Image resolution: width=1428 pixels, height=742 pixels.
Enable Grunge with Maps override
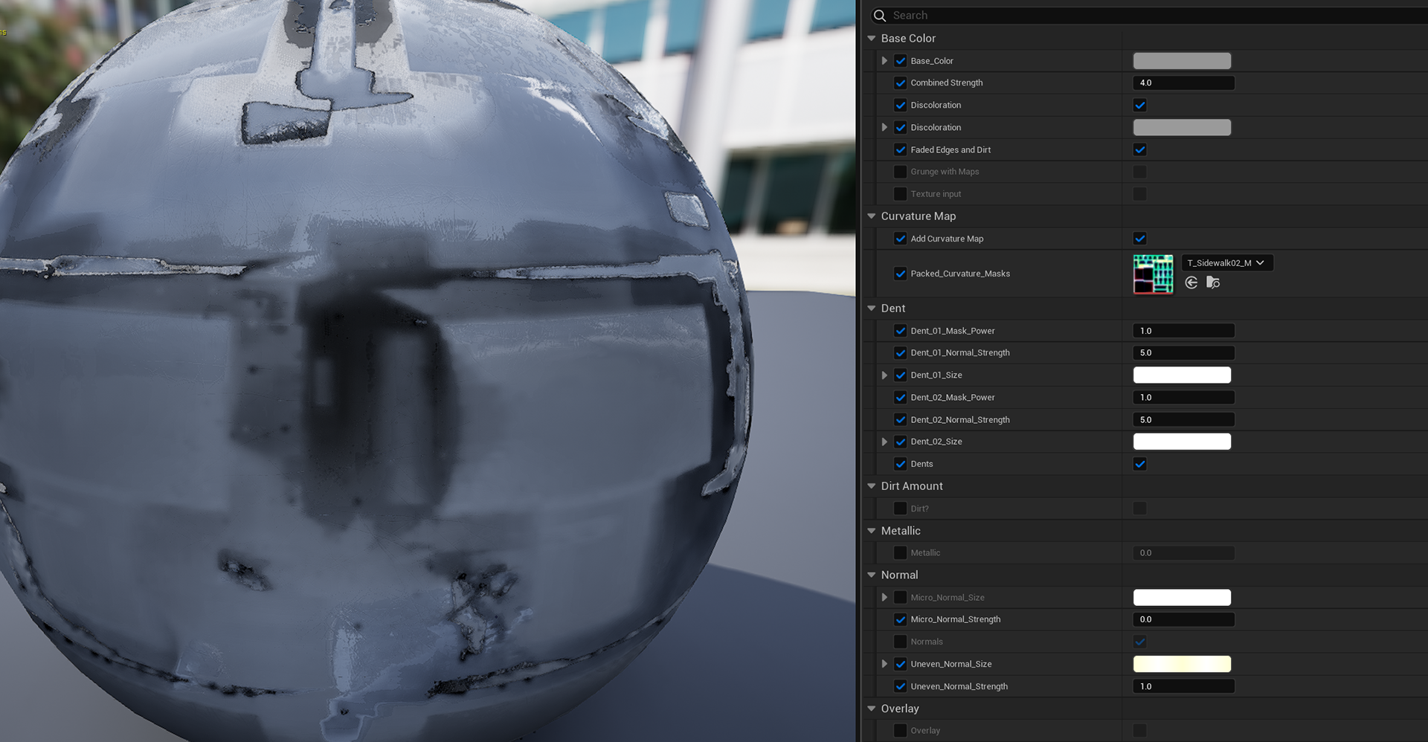900,172
